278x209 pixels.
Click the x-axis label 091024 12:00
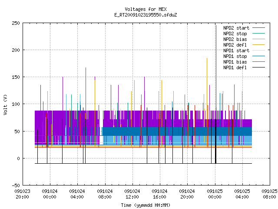(132, 194)
